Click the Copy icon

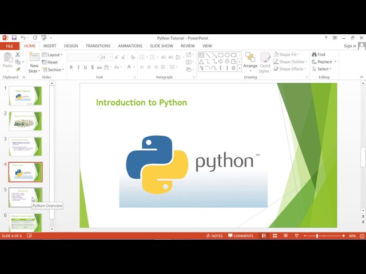[18, 62]
